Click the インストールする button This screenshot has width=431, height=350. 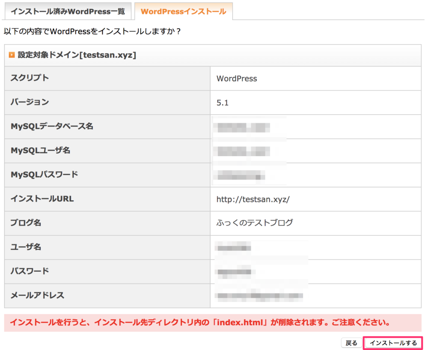click(x=393, y=343)
